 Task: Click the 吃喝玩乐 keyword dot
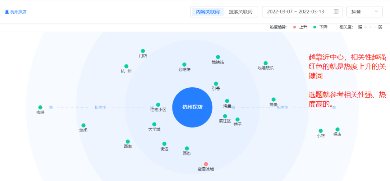point(266,63)
